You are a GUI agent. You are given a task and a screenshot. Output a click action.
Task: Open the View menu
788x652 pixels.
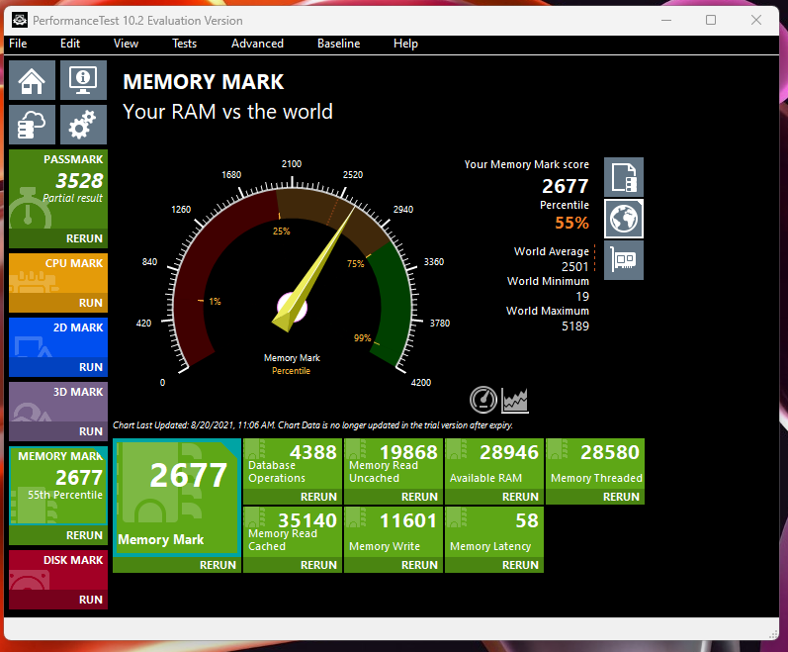point(126,44)
